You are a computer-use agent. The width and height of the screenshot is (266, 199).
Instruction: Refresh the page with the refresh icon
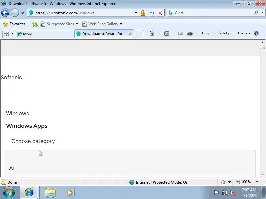[x=152, y=13]
